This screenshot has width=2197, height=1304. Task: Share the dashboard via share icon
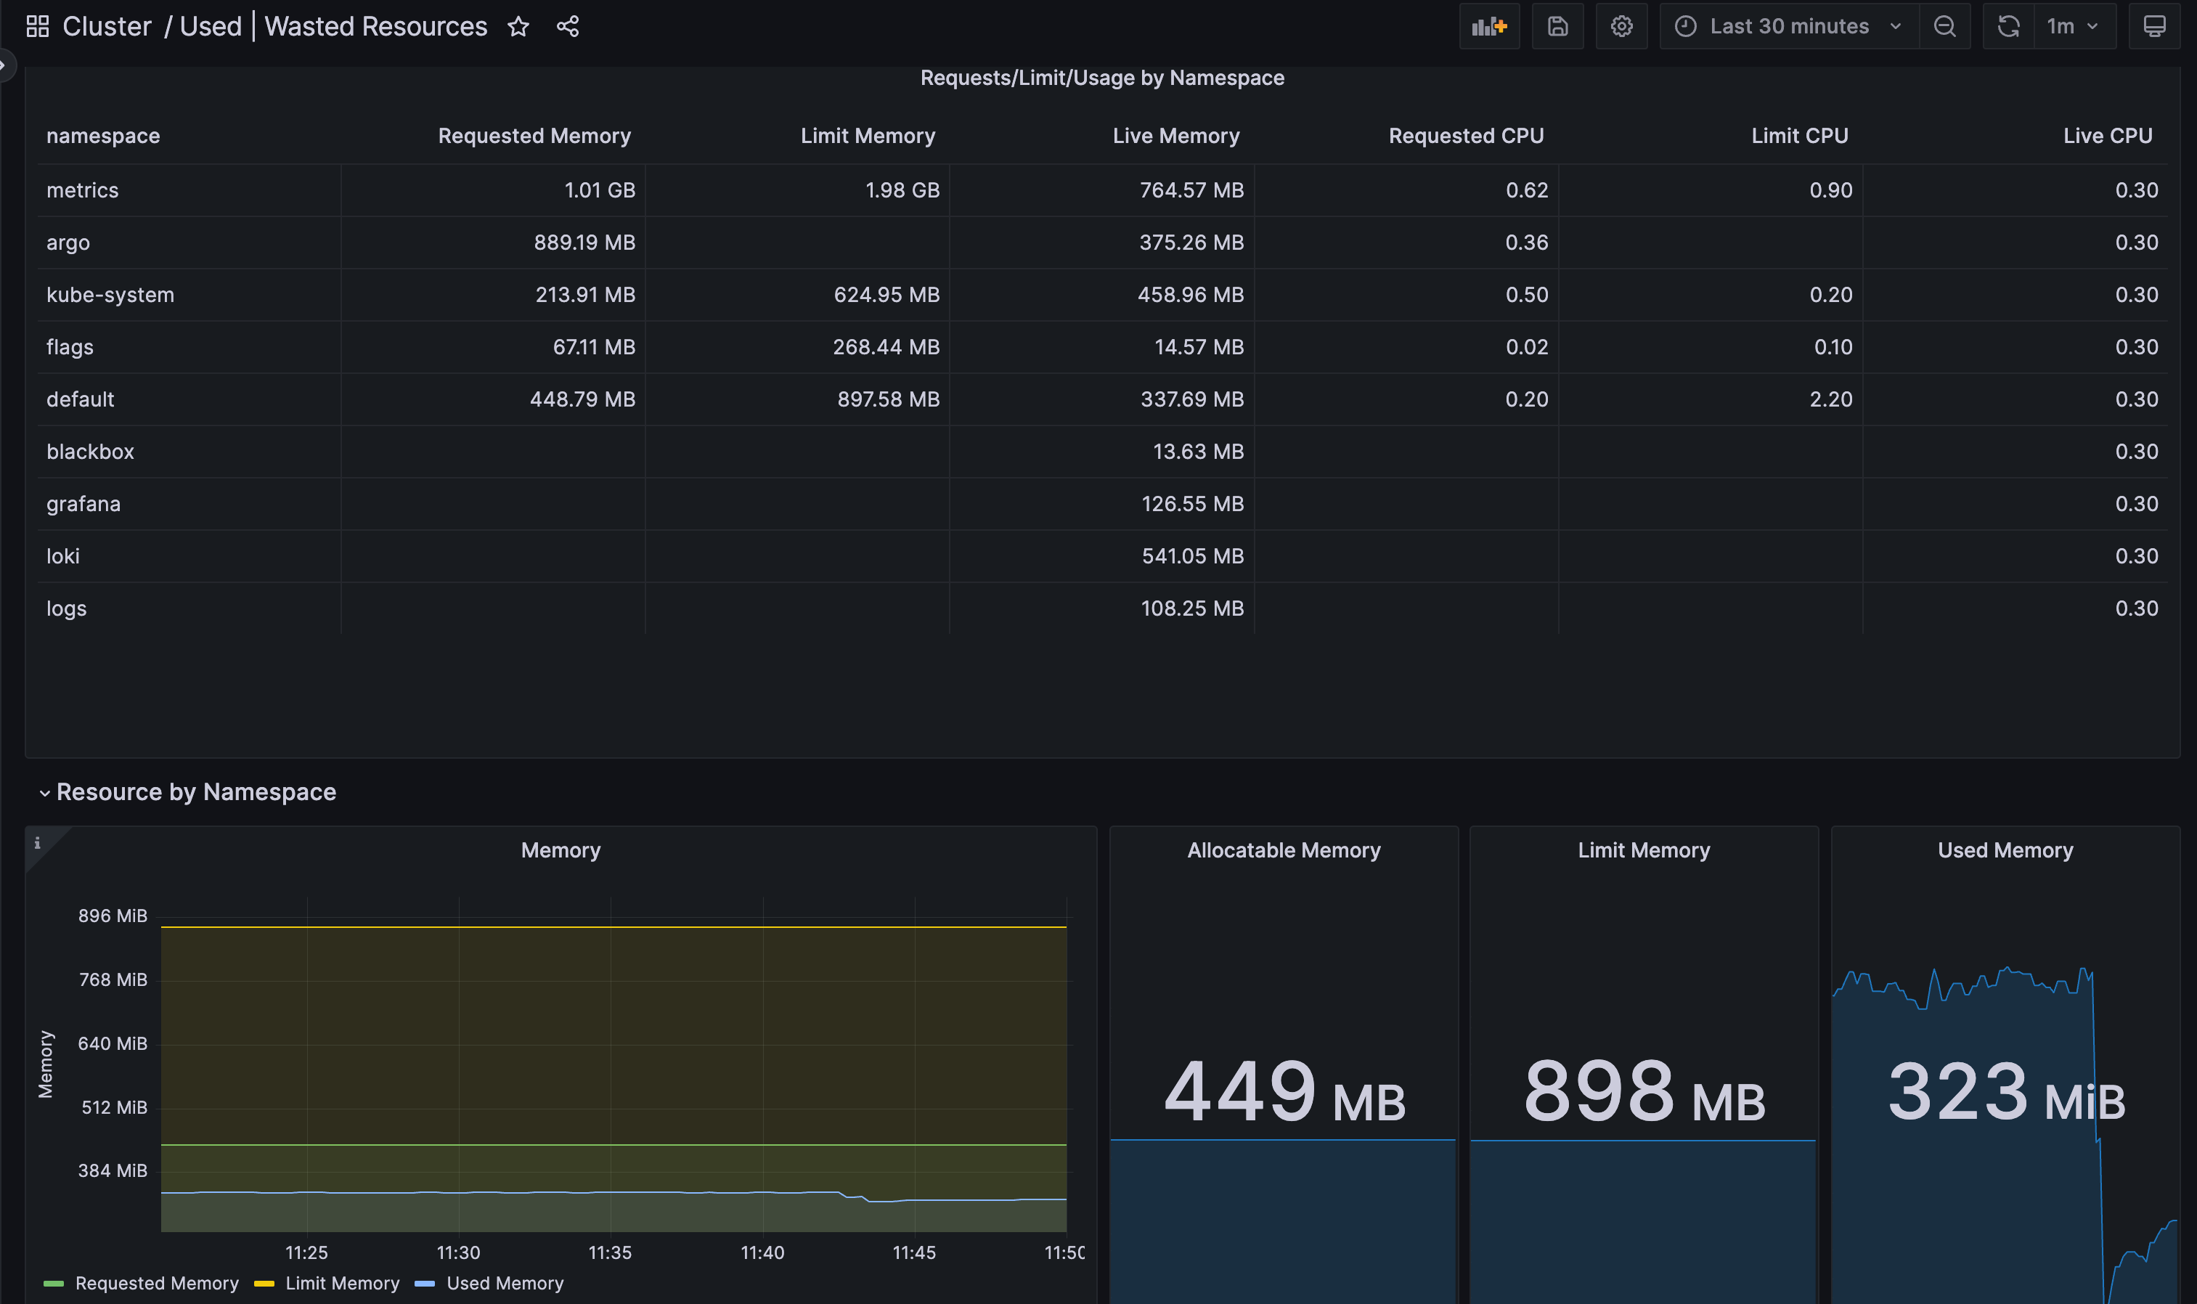point(568,26)
